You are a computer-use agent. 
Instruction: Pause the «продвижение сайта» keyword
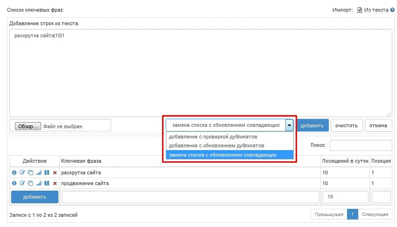pos(47,183)
